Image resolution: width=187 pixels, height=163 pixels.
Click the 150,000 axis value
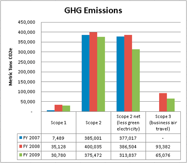[x=27, y=82]
